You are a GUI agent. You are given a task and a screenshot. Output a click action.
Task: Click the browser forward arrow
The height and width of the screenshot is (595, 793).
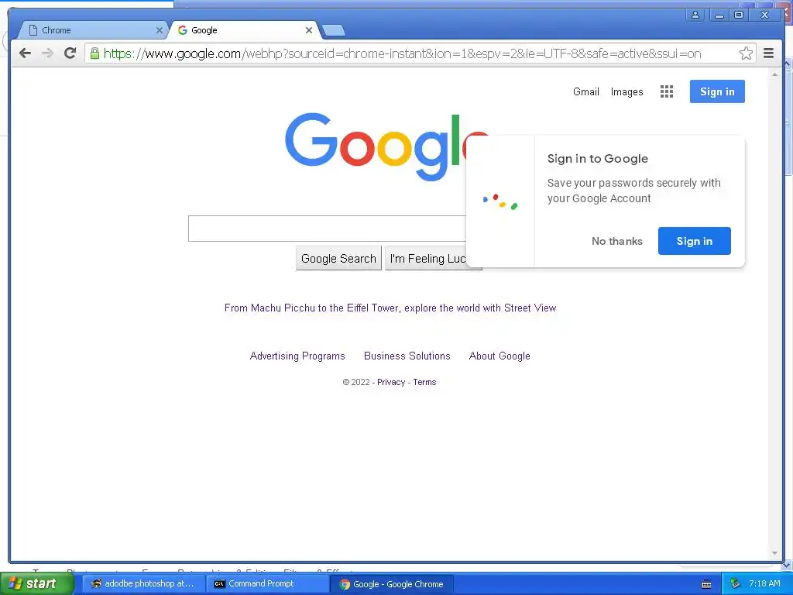[x=47, y=53]
